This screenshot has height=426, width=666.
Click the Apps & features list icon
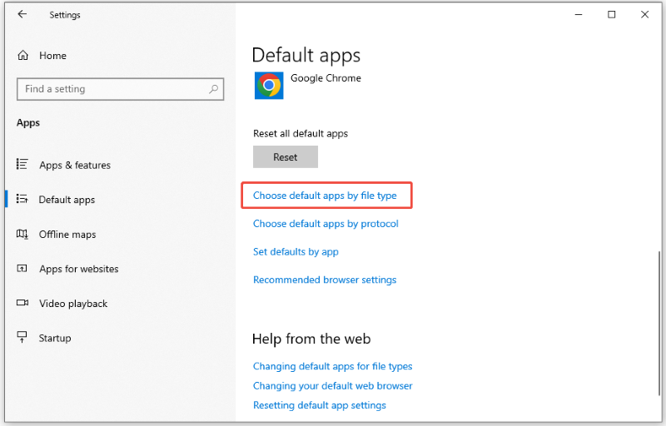point(22,164)
